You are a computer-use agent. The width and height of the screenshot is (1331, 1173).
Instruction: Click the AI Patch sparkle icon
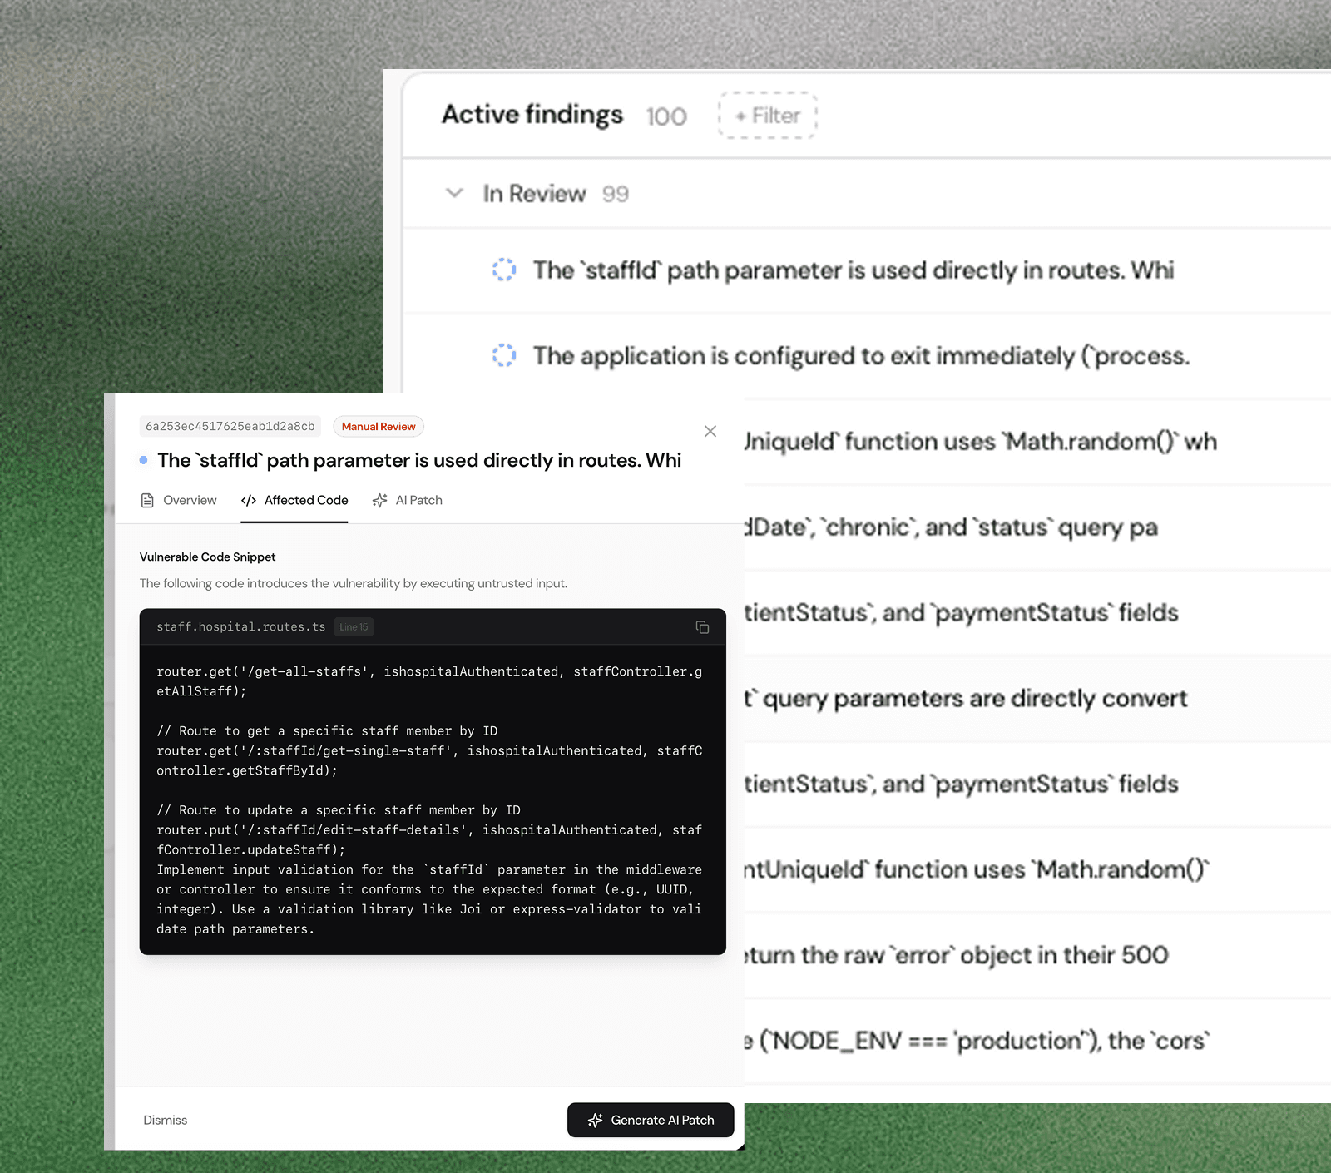380,500
